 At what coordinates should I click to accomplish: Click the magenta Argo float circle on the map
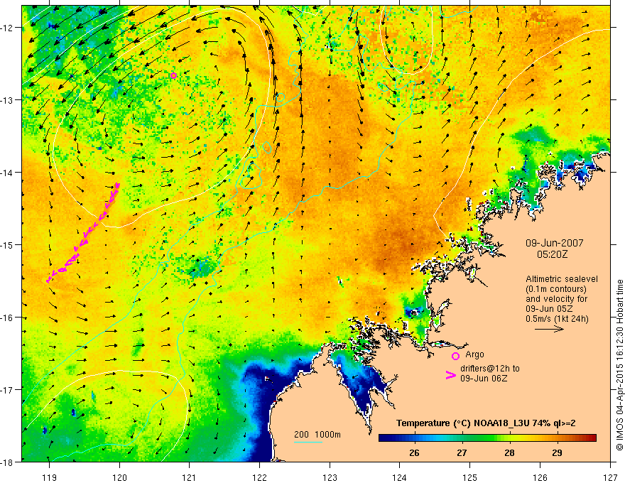[x=173, y=76]
